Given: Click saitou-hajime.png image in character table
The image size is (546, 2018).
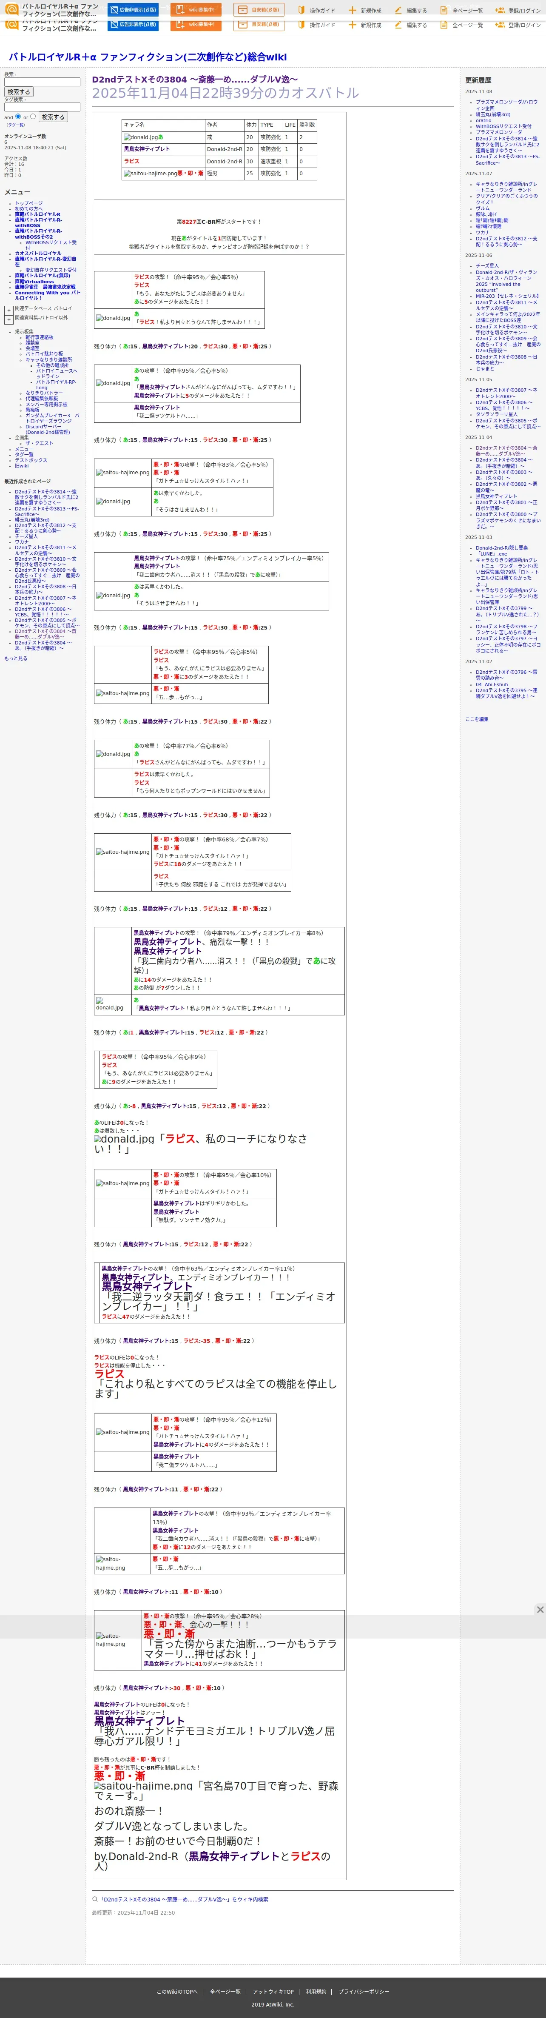Looking at the screenshot, I should [x=150, y=174].
